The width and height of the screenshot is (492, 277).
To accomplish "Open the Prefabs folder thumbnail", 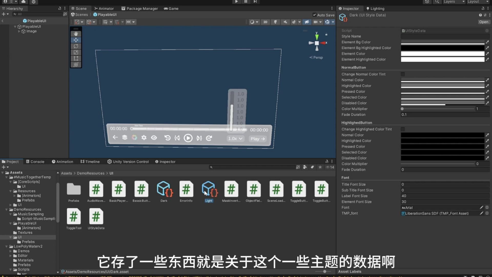I will click(x=74, y=192).
